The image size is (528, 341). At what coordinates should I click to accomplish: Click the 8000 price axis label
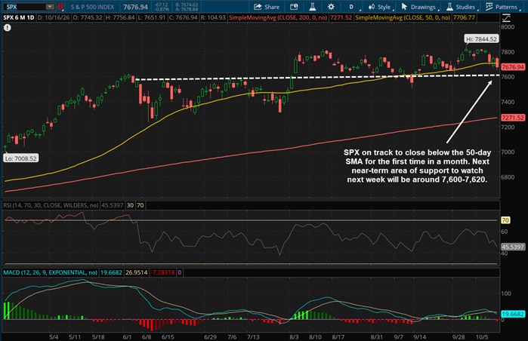[508, 27]
